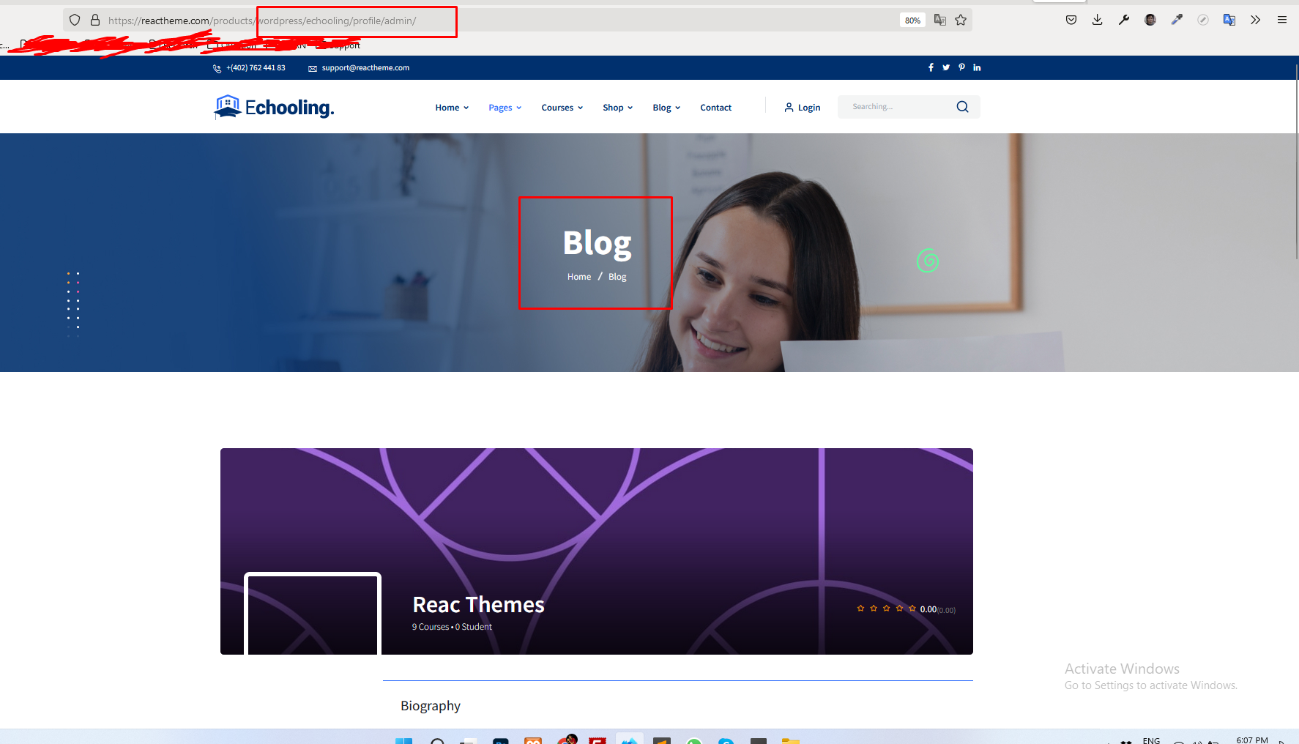
Task: Expand the Home menu dropdown
Action: pos(452,108)
